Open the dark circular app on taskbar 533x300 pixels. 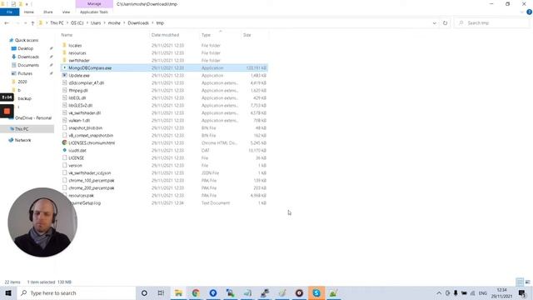(x=299, y=292)
